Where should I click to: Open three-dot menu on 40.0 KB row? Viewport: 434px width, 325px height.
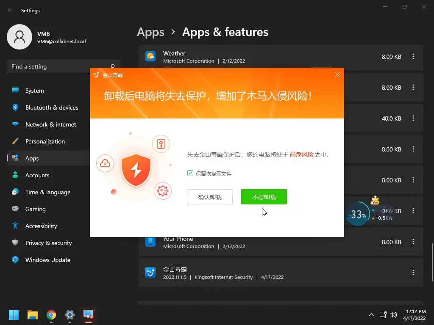pos(413,118)
